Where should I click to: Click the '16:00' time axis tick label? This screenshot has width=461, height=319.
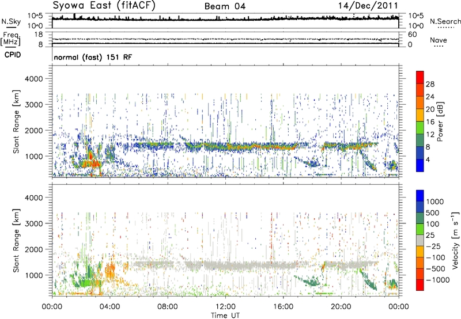pos(283,307)
